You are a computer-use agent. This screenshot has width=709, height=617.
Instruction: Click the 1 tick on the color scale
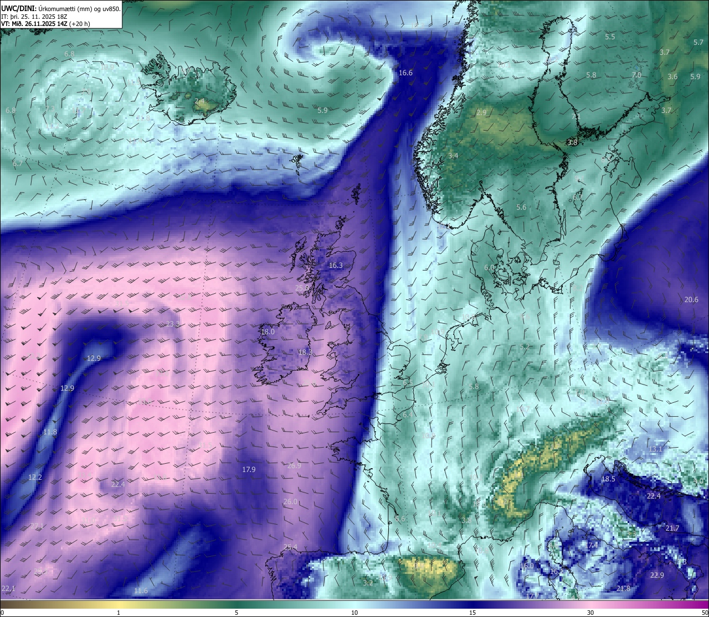(x=119, y=613)
